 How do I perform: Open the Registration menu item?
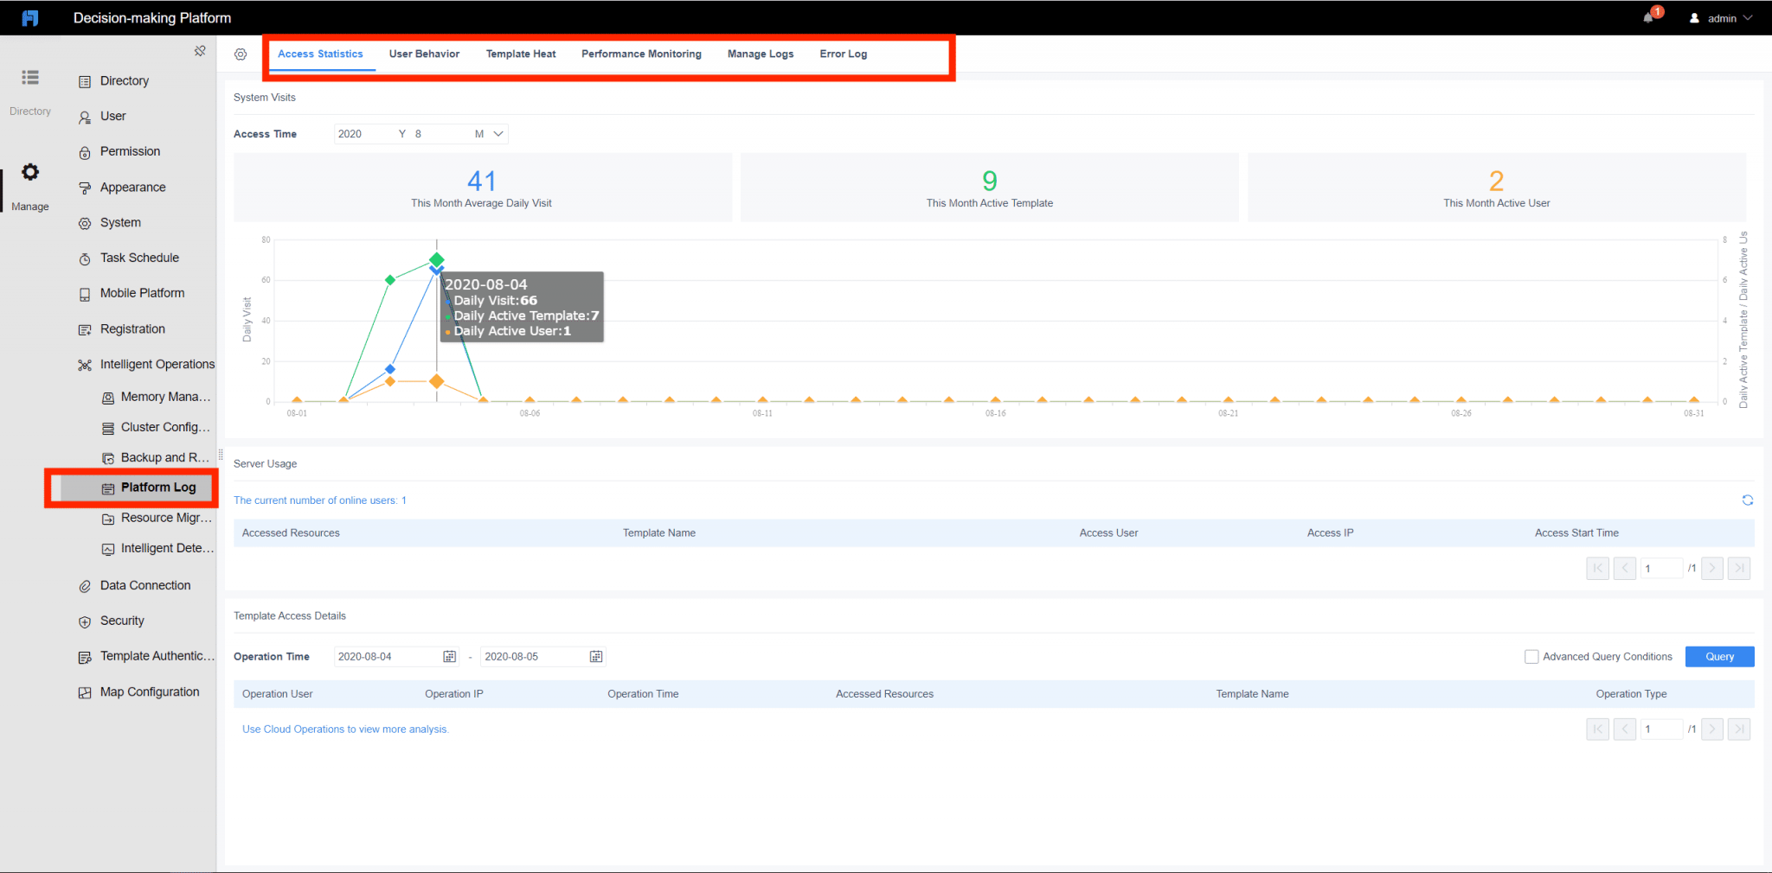tap(132, 328)
